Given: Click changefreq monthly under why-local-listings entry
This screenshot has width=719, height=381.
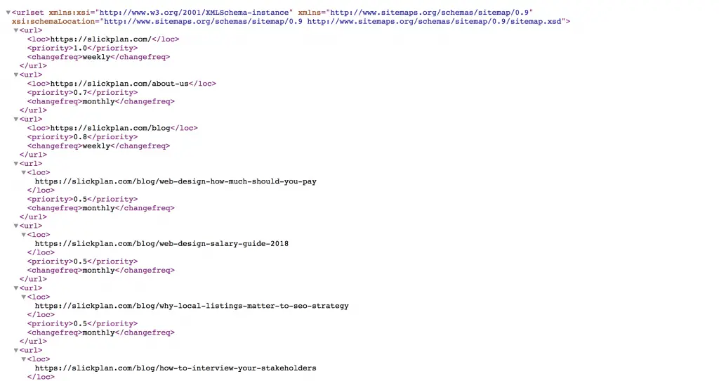Looking at the screenshot, I should coord(98,332).
